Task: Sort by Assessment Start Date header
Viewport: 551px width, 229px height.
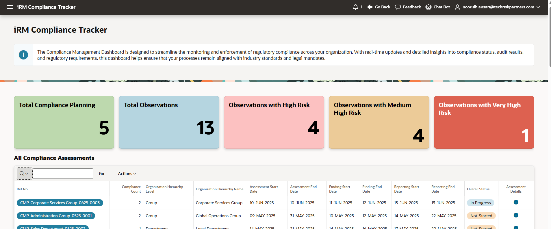Action: [264, 189]
